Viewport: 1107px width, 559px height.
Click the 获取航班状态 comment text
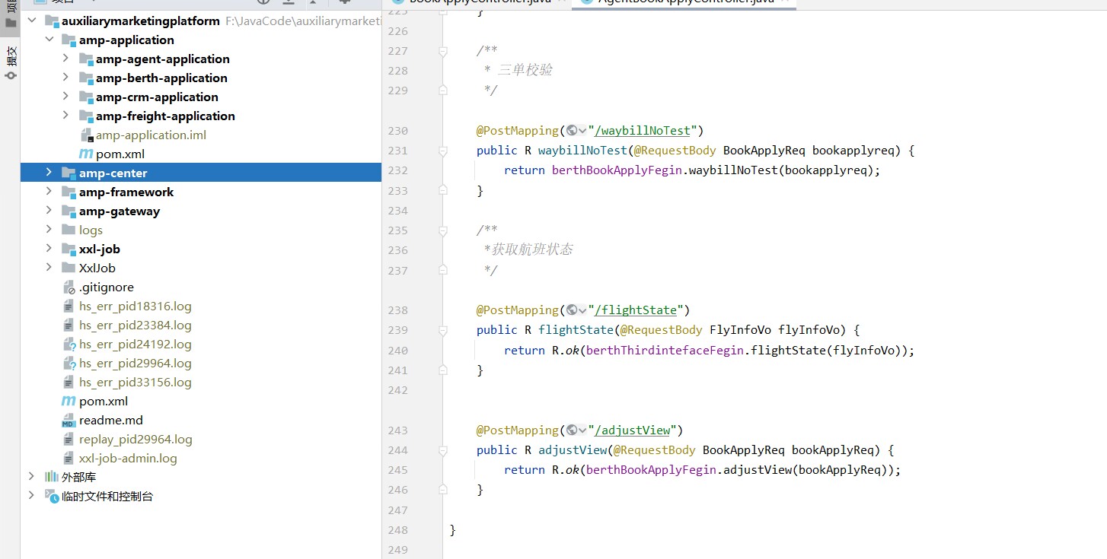point(531,249)
